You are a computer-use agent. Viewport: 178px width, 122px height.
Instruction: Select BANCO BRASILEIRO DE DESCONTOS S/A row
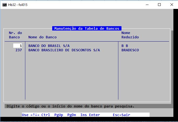point(64,50)
